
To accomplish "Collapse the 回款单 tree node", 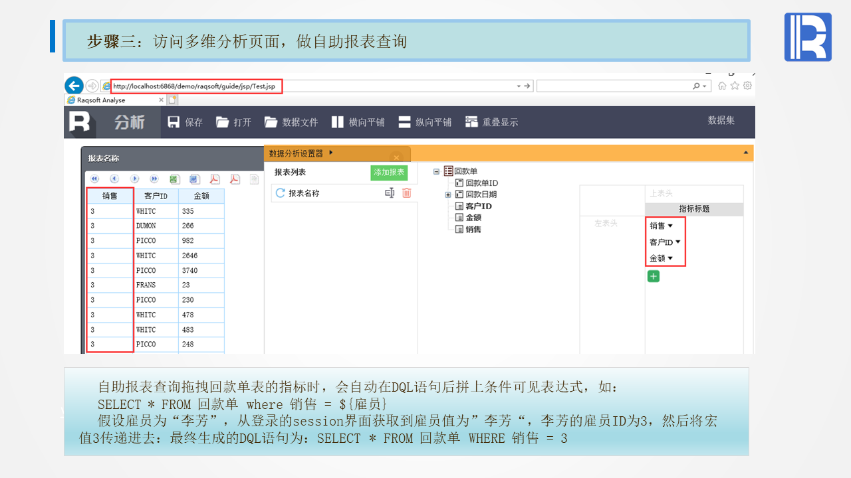I will [436, 171].
